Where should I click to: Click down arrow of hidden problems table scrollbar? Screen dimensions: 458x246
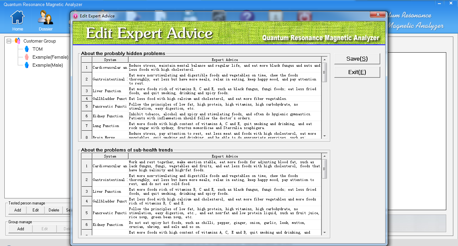(x=324, y=136)
